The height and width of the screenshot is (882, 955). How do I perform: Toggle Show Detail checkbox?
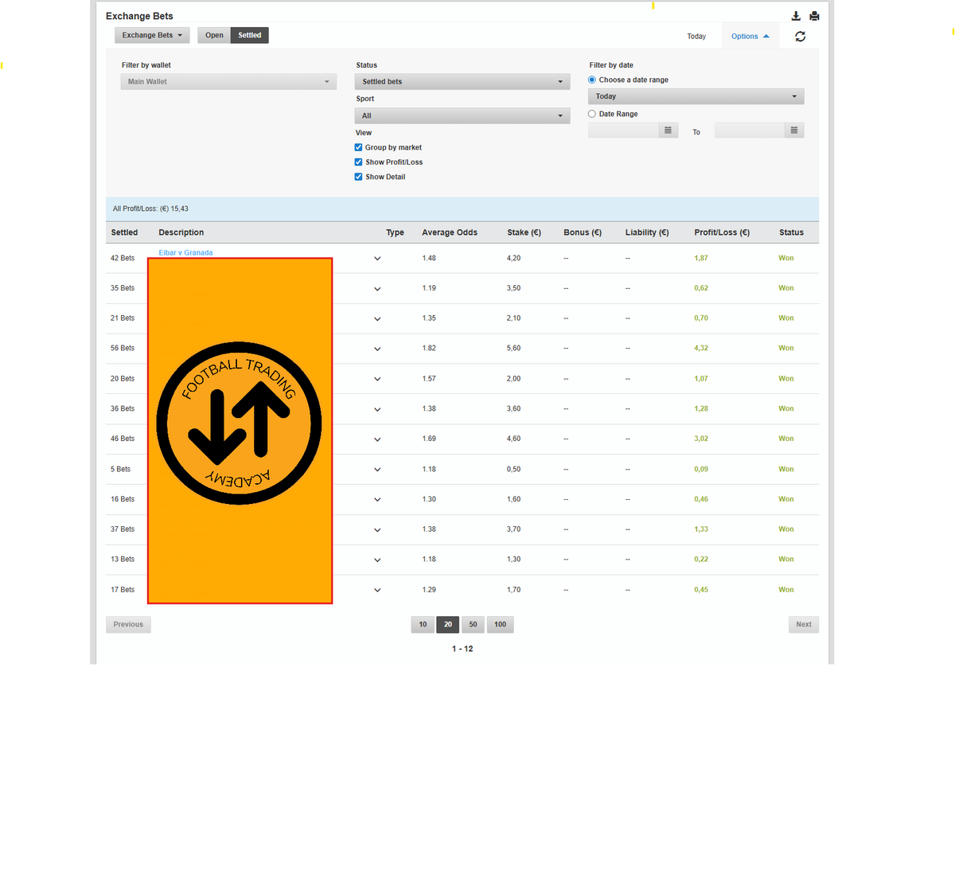358,177
